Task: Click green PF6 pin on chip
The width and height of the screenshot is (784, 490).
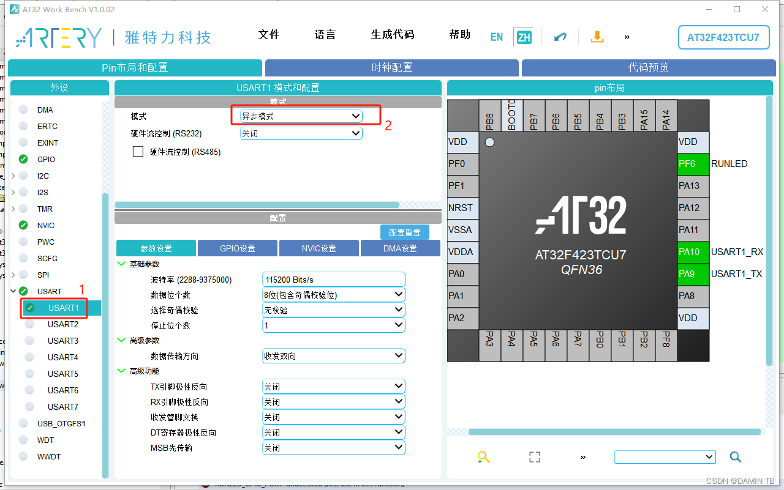Action: point(693,164)
